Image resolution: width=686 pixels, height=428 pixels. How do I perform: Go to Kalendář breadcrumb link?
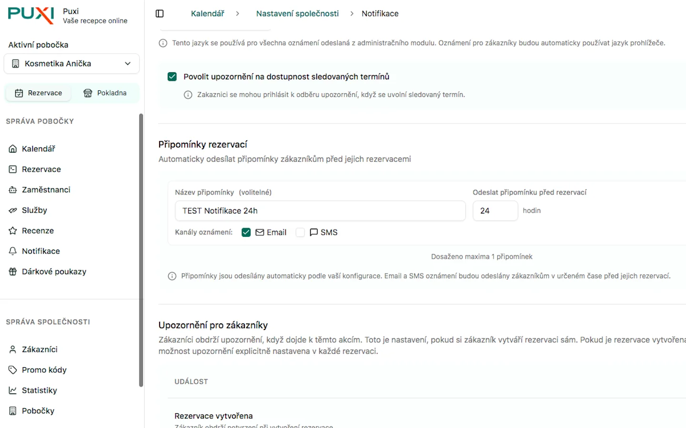click(207, 14)
